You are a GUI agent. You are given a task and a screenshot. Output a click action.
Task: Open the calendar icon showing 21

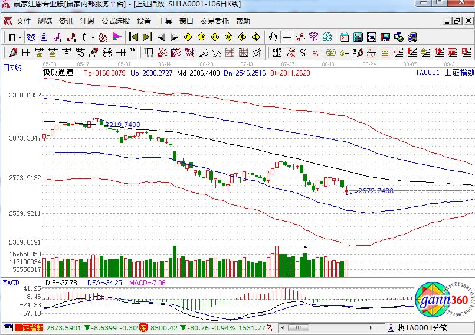click(x=345, y=37)
